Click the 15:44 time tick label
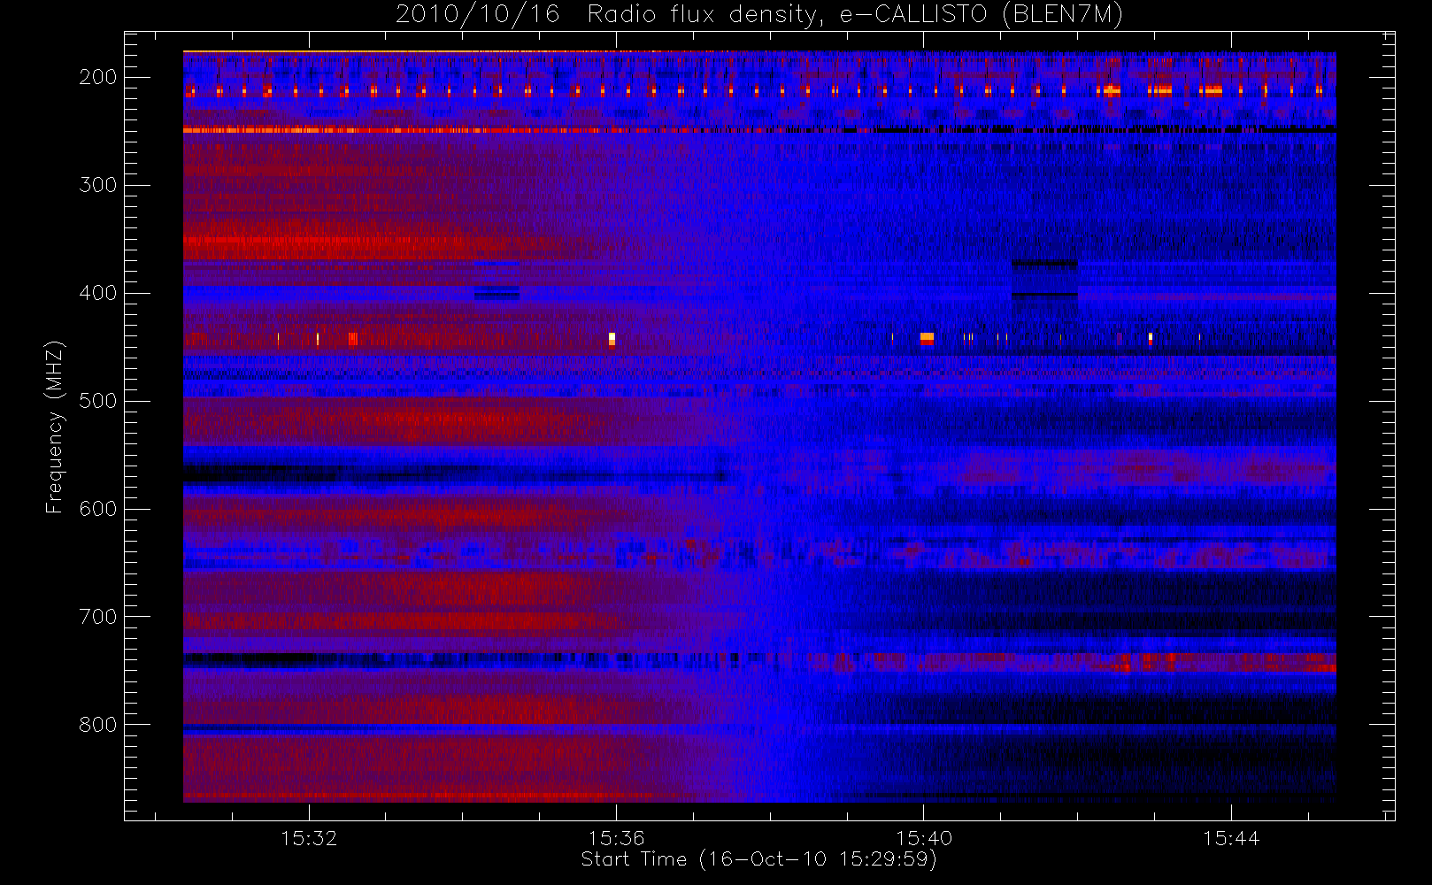 click(x=1231, y=838)
